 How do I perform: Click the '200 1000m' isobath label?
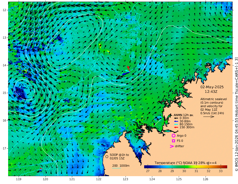[x=121, y=166]
